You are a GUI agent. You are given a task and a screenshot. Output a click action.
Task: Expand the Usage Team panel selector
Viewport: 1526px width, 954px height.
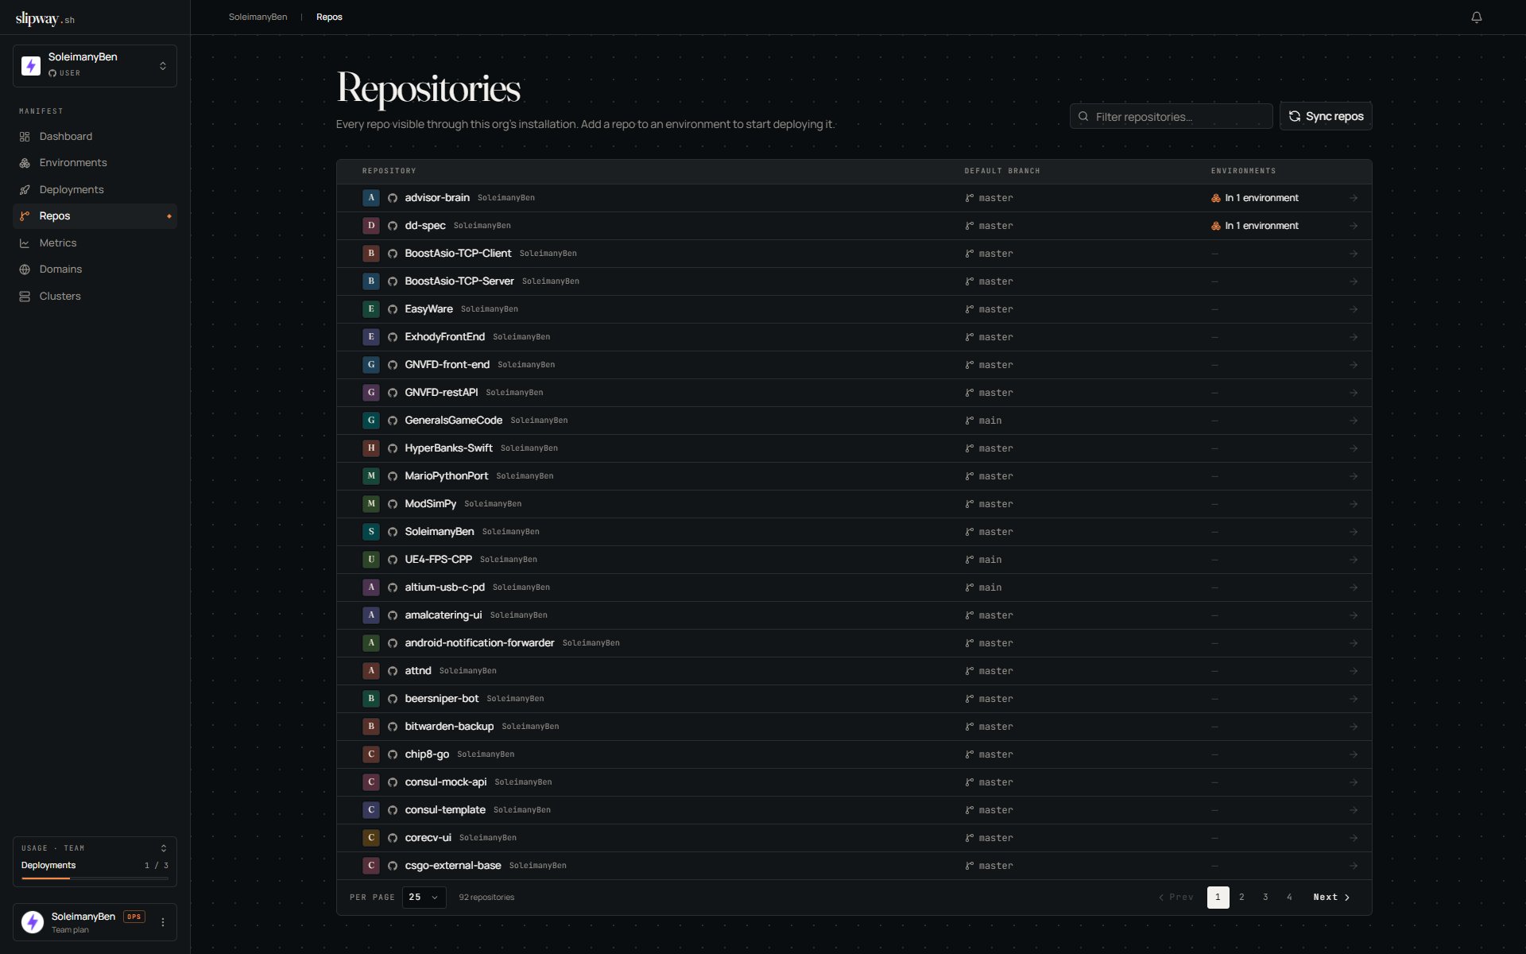163,848
